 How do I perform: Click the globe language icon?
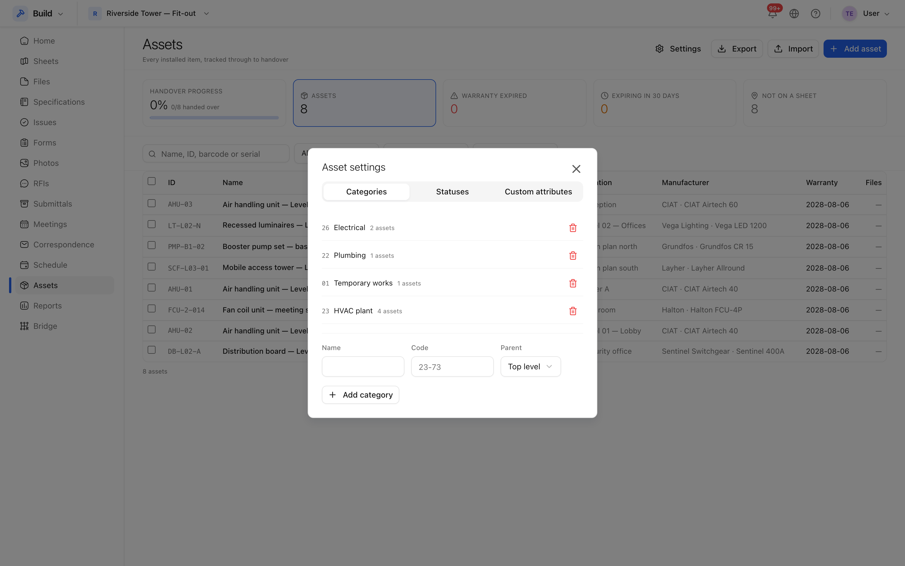pos(794,14)
